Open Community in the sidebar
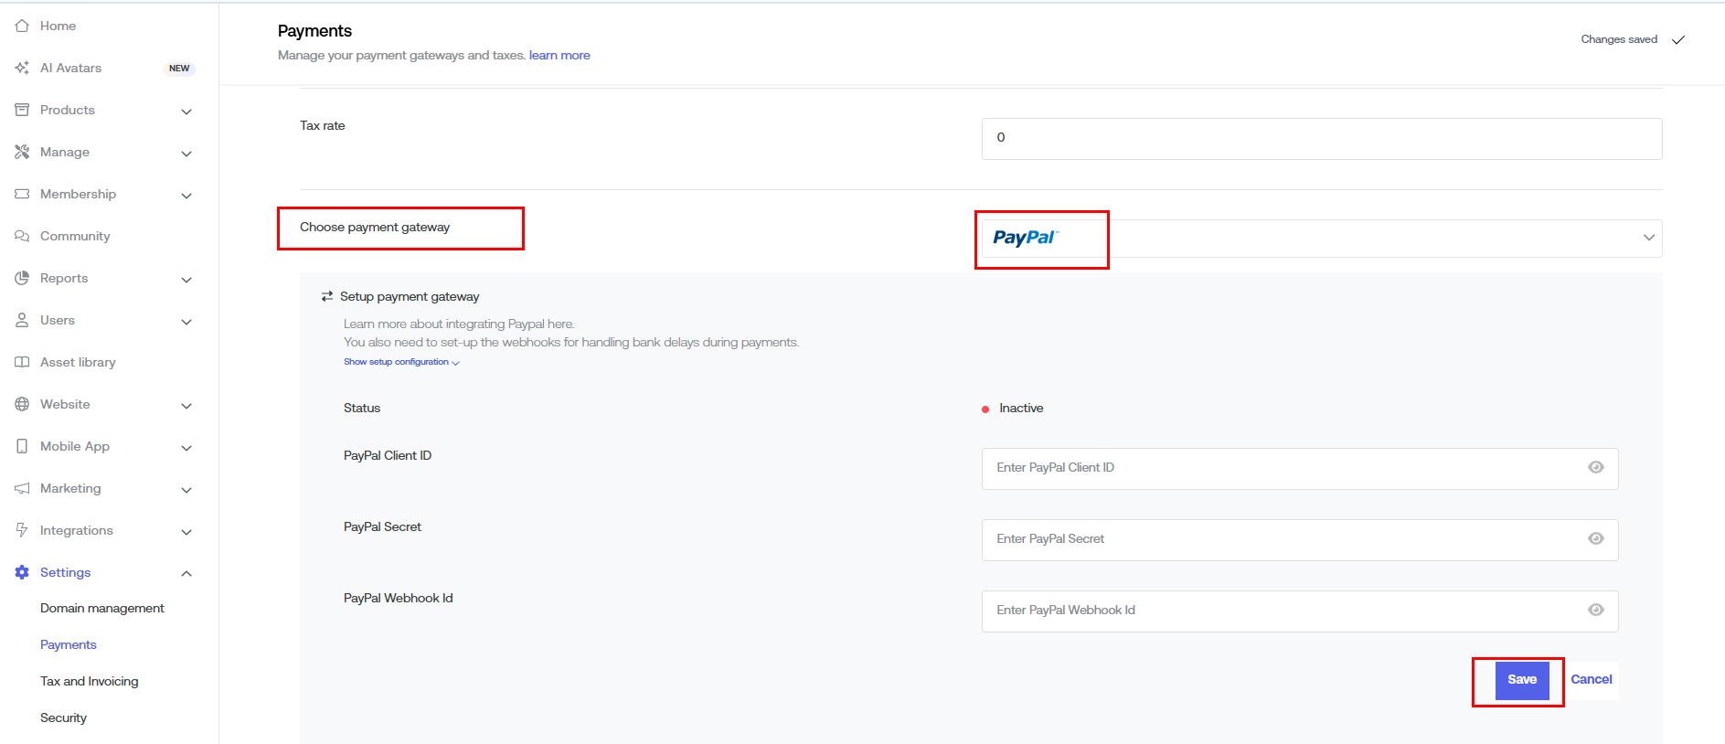The height and width of the screenshot is (744, 1725). tap(75, 236)
